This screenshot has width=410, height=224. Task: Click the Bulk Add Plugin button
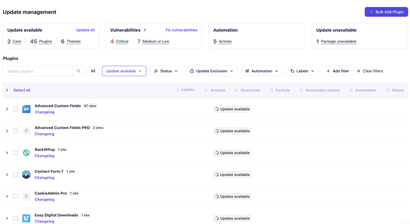click(x=386, y=12)
